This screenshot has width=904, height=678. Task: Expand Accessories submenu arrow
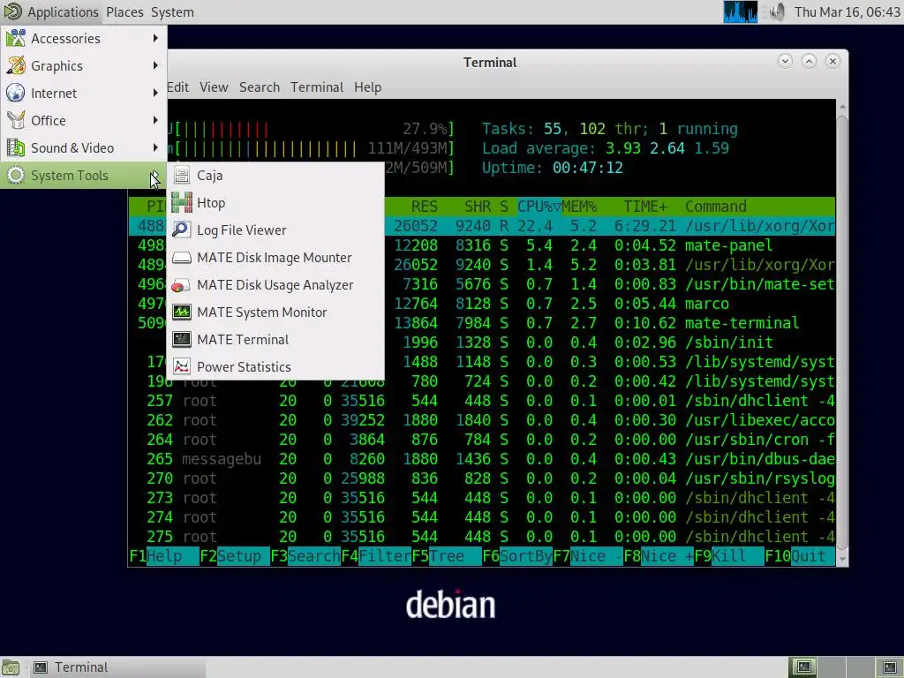coord(155,38)
